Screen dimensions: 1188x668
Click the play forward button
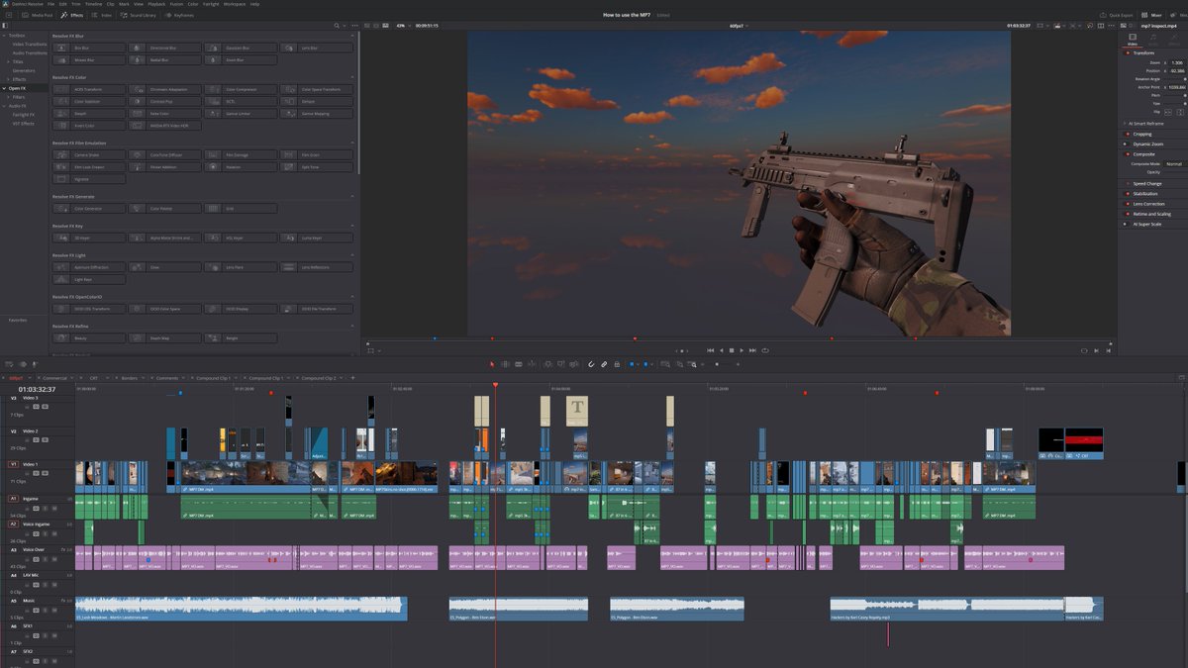click(742, 349)
